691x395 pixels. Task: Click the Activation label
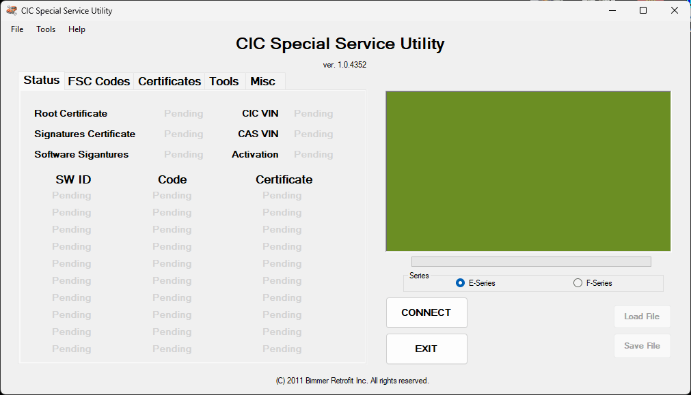pos(255,154)
